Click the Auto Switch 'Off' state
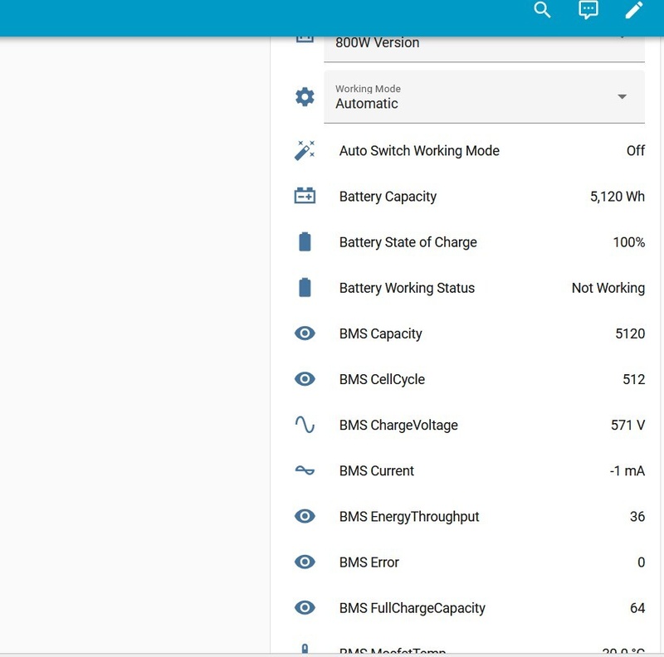 636,150
